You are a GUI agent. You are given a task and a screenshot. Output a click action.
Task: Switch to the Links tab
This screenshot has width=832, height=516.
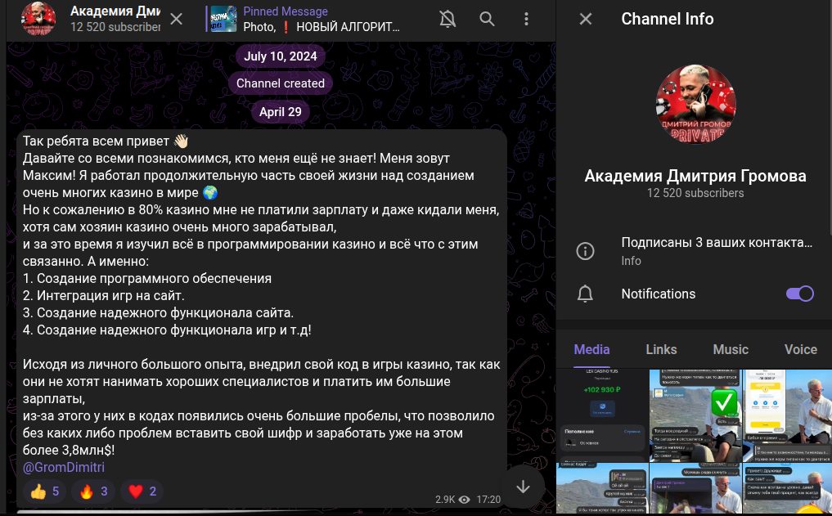(x=661, y=349)
